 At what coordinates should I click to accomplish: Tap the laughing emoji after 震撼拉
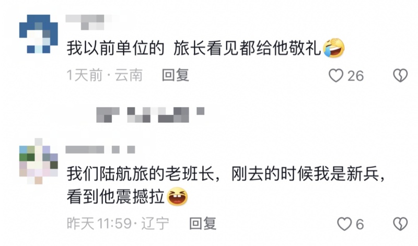pos(177,196)
